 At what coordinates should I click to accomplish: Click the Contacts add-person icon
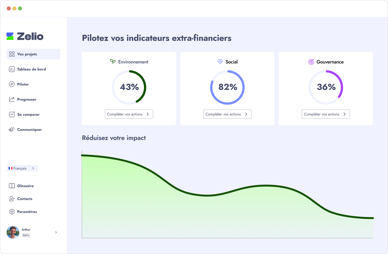[12, 199]
